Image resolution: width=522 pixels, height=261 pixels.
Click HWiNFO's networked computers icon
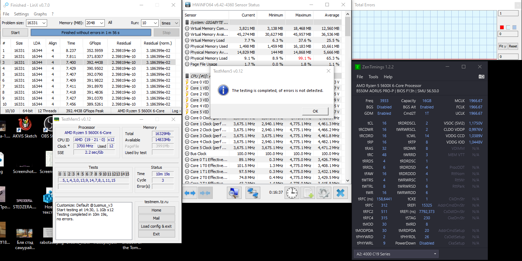pos(253,193)
